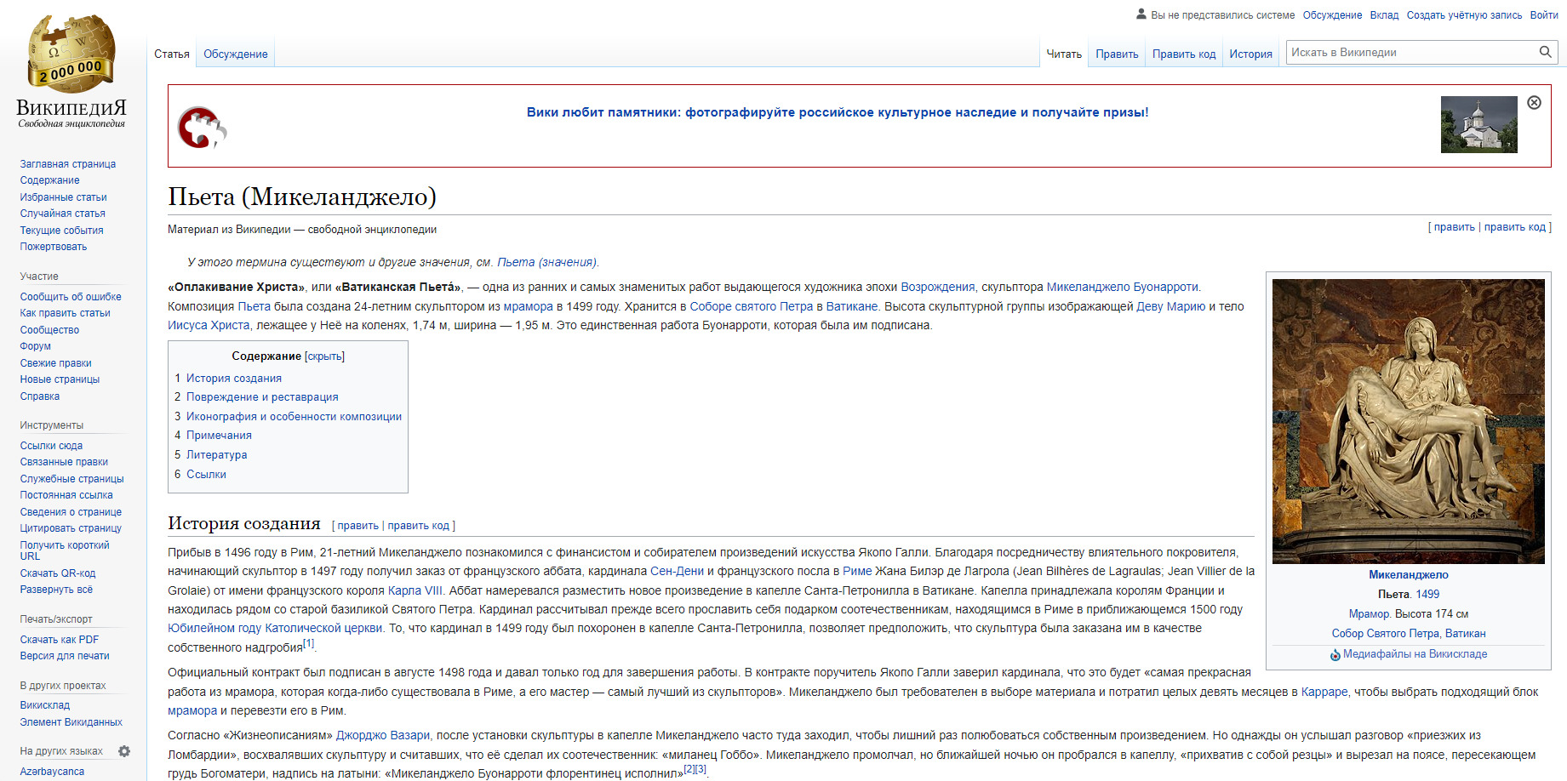Close the banner with the X icon

[1534, 103]
